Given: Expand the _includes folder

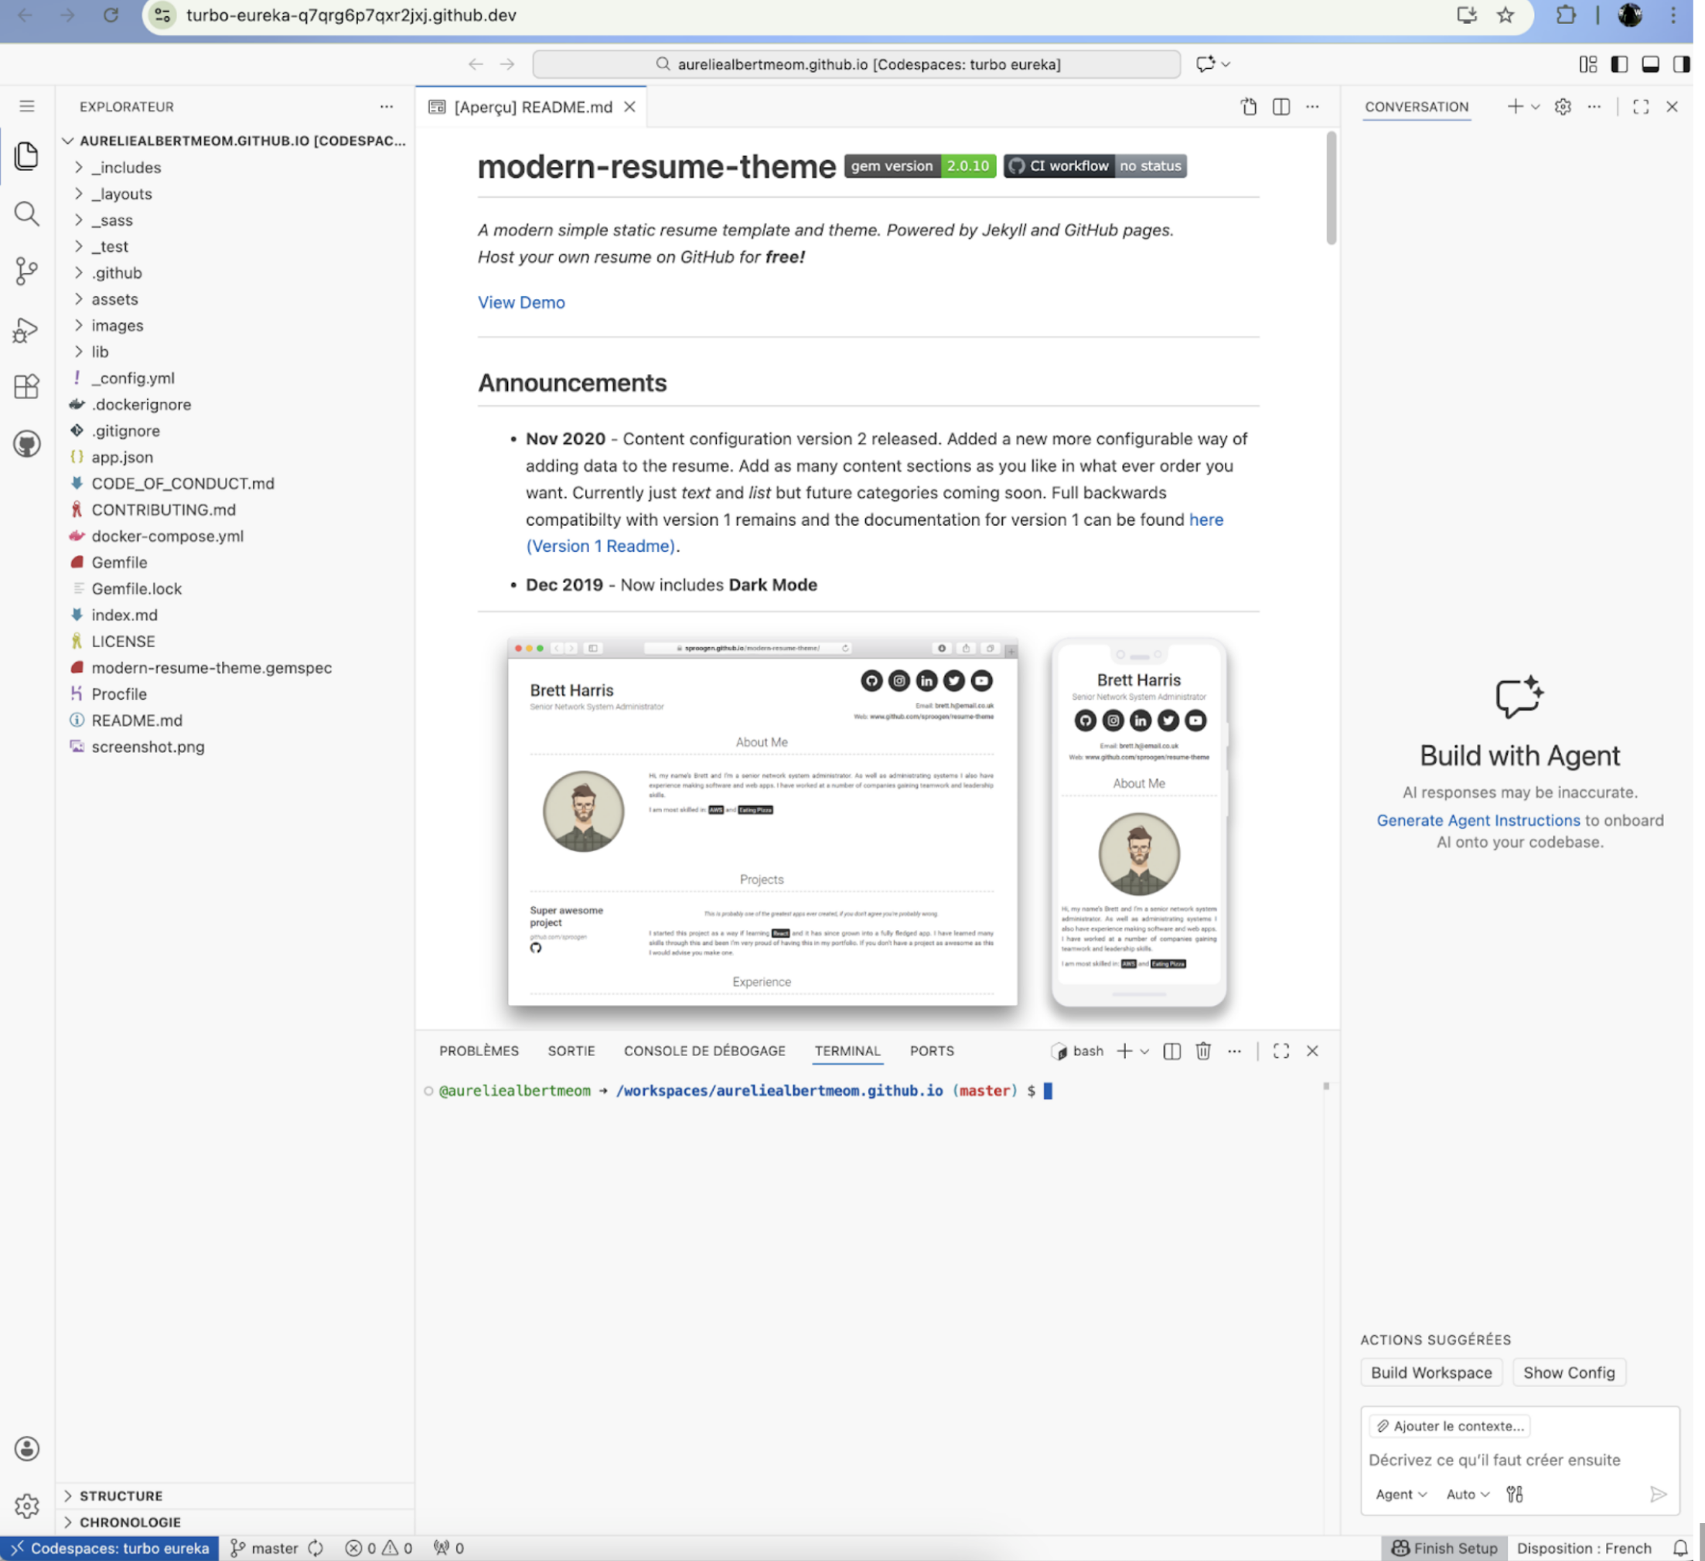Looking at the screenshot, I should click(x=126, y=168).
